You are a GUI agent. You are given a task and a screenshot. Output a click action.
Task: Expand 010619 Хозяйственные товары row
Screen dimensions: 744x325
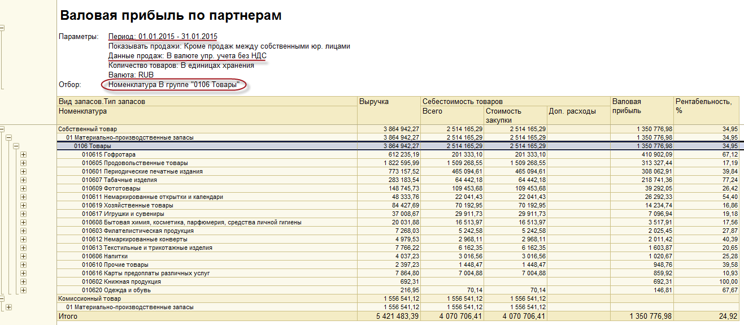[x=23, y=205]
